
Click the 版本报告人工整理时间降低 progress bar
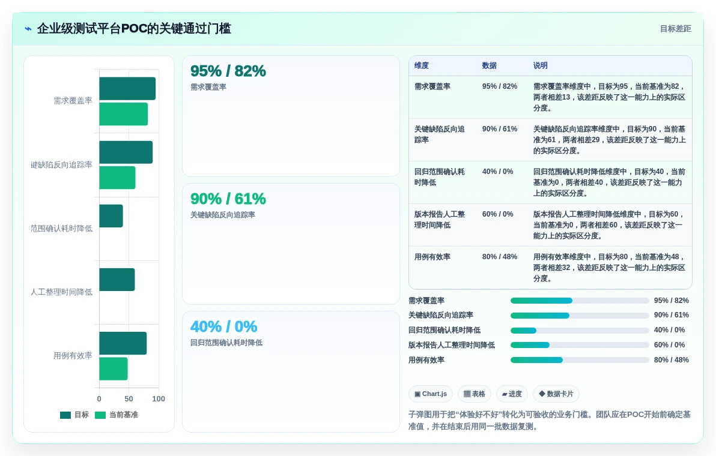click(x=580, y=345)
